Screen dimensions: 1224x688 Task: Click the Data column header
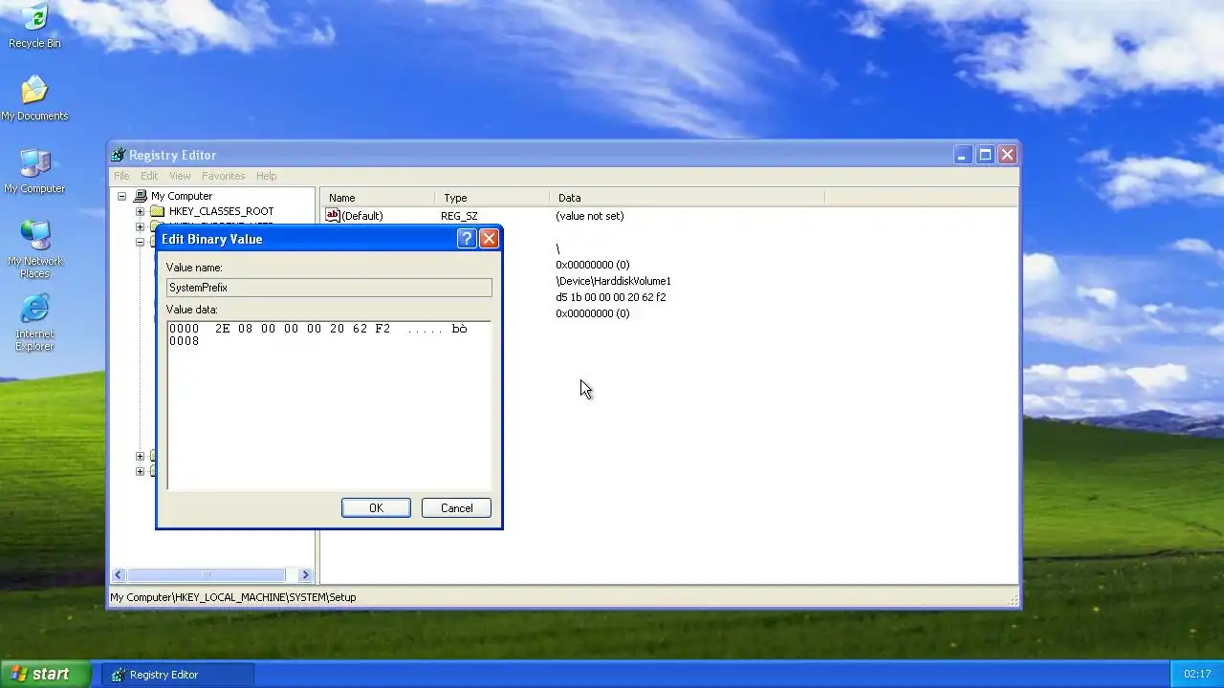pyautogui.click(x=688, y=198)
